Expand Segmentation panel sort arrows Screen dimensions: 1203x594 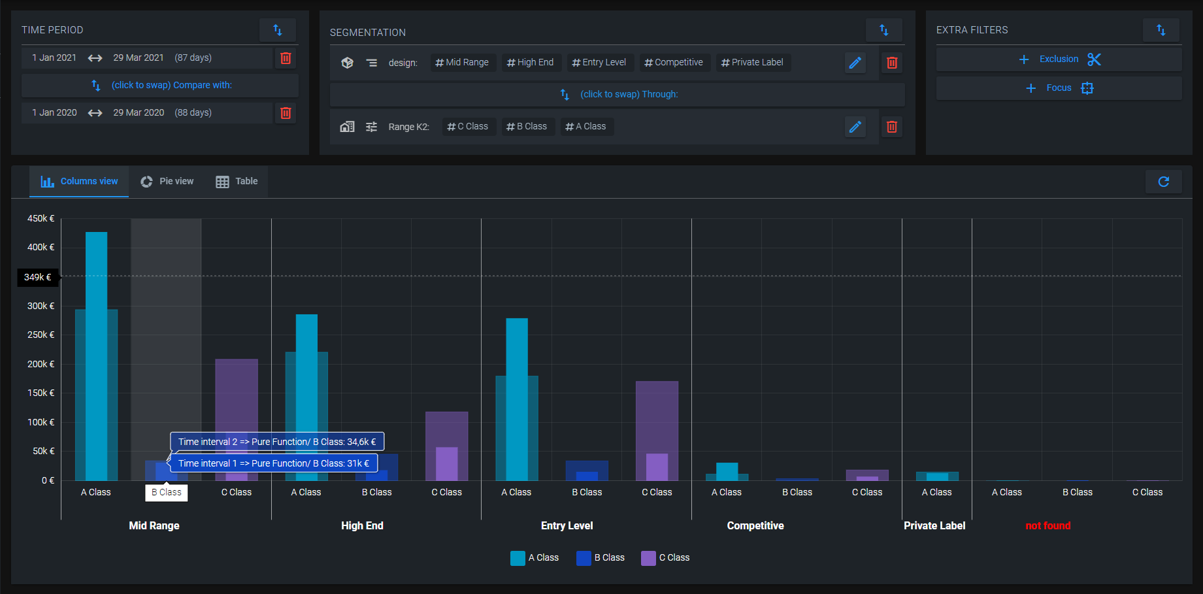pyautogui.click(x=883, y=30)
